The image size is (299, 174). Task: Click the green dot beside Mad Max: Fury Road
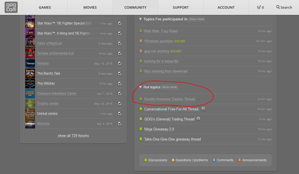141,31
